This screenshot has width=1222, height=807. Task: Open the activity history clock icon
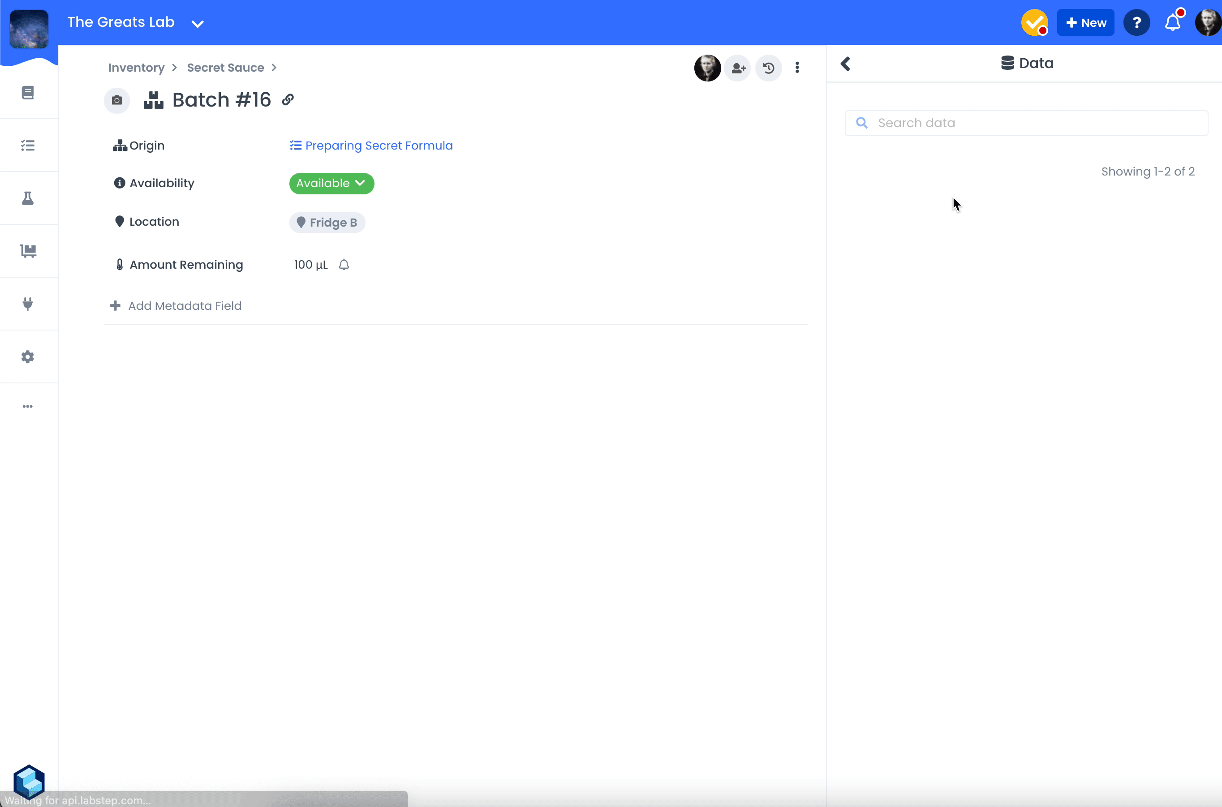(x=768, y=68)
